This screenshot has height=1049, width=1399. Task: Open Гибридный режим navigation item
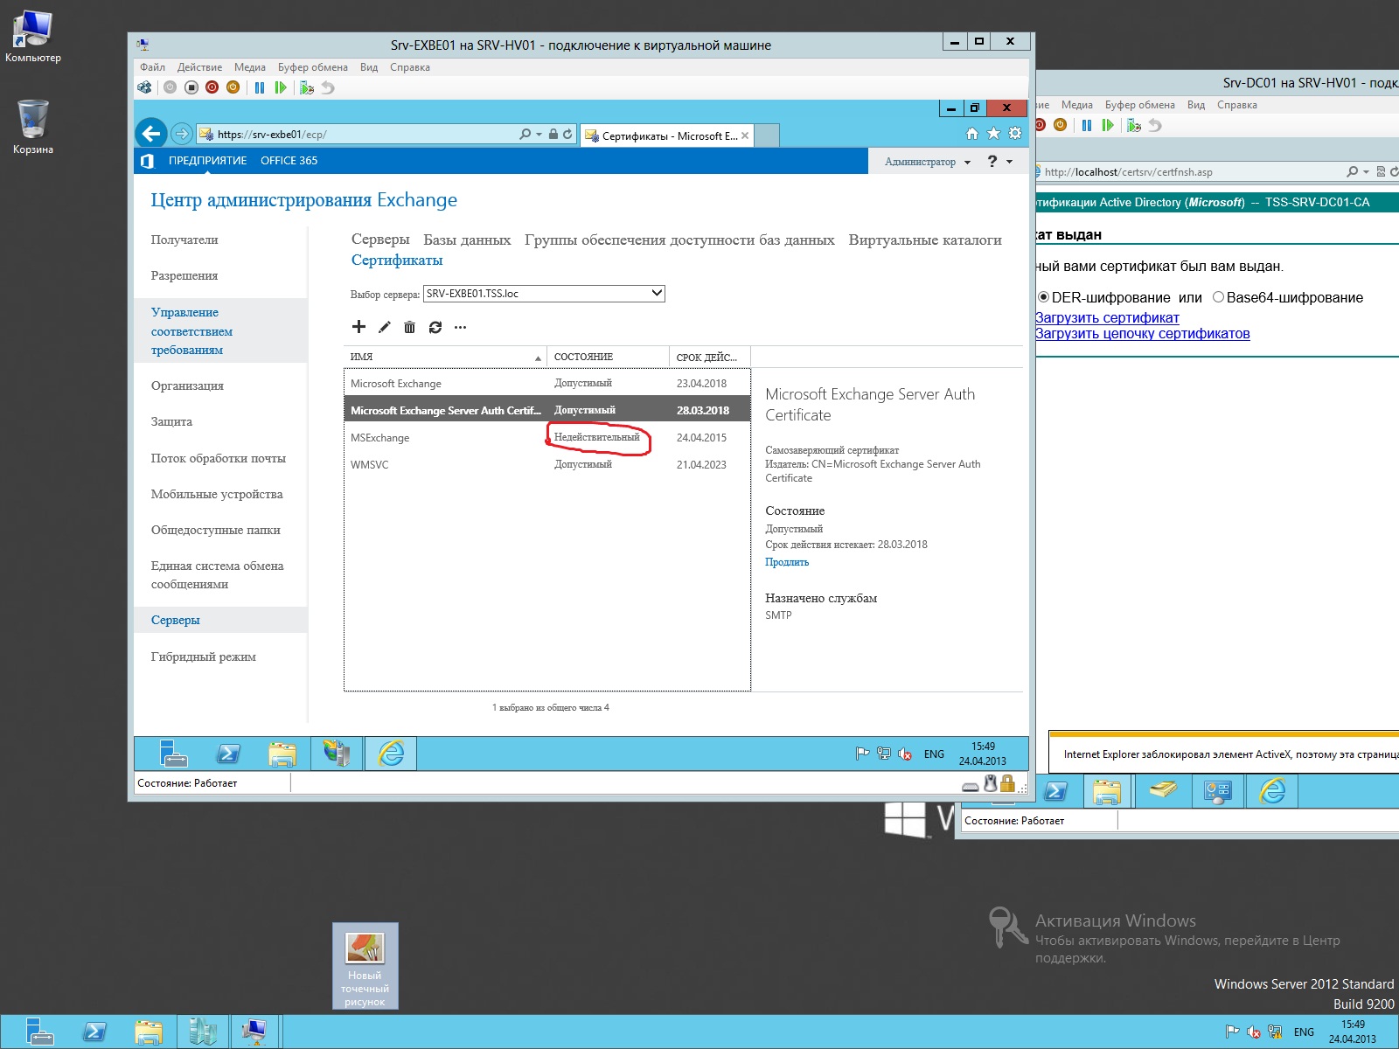pos(204,656)
